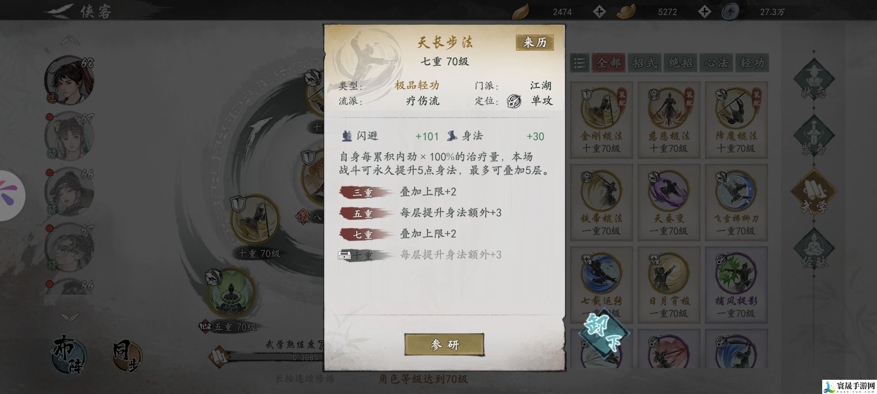The width and height of the screenshot is (877, 394).
Task: Switch to the 招式 tab
Action: tap(645, 63)
